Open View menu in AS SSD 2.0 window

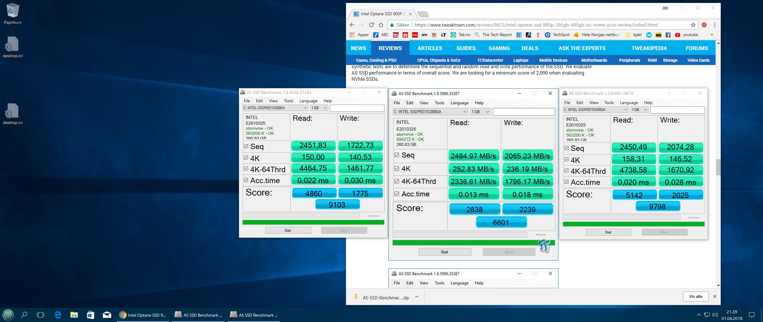click(x=594, y=103)
